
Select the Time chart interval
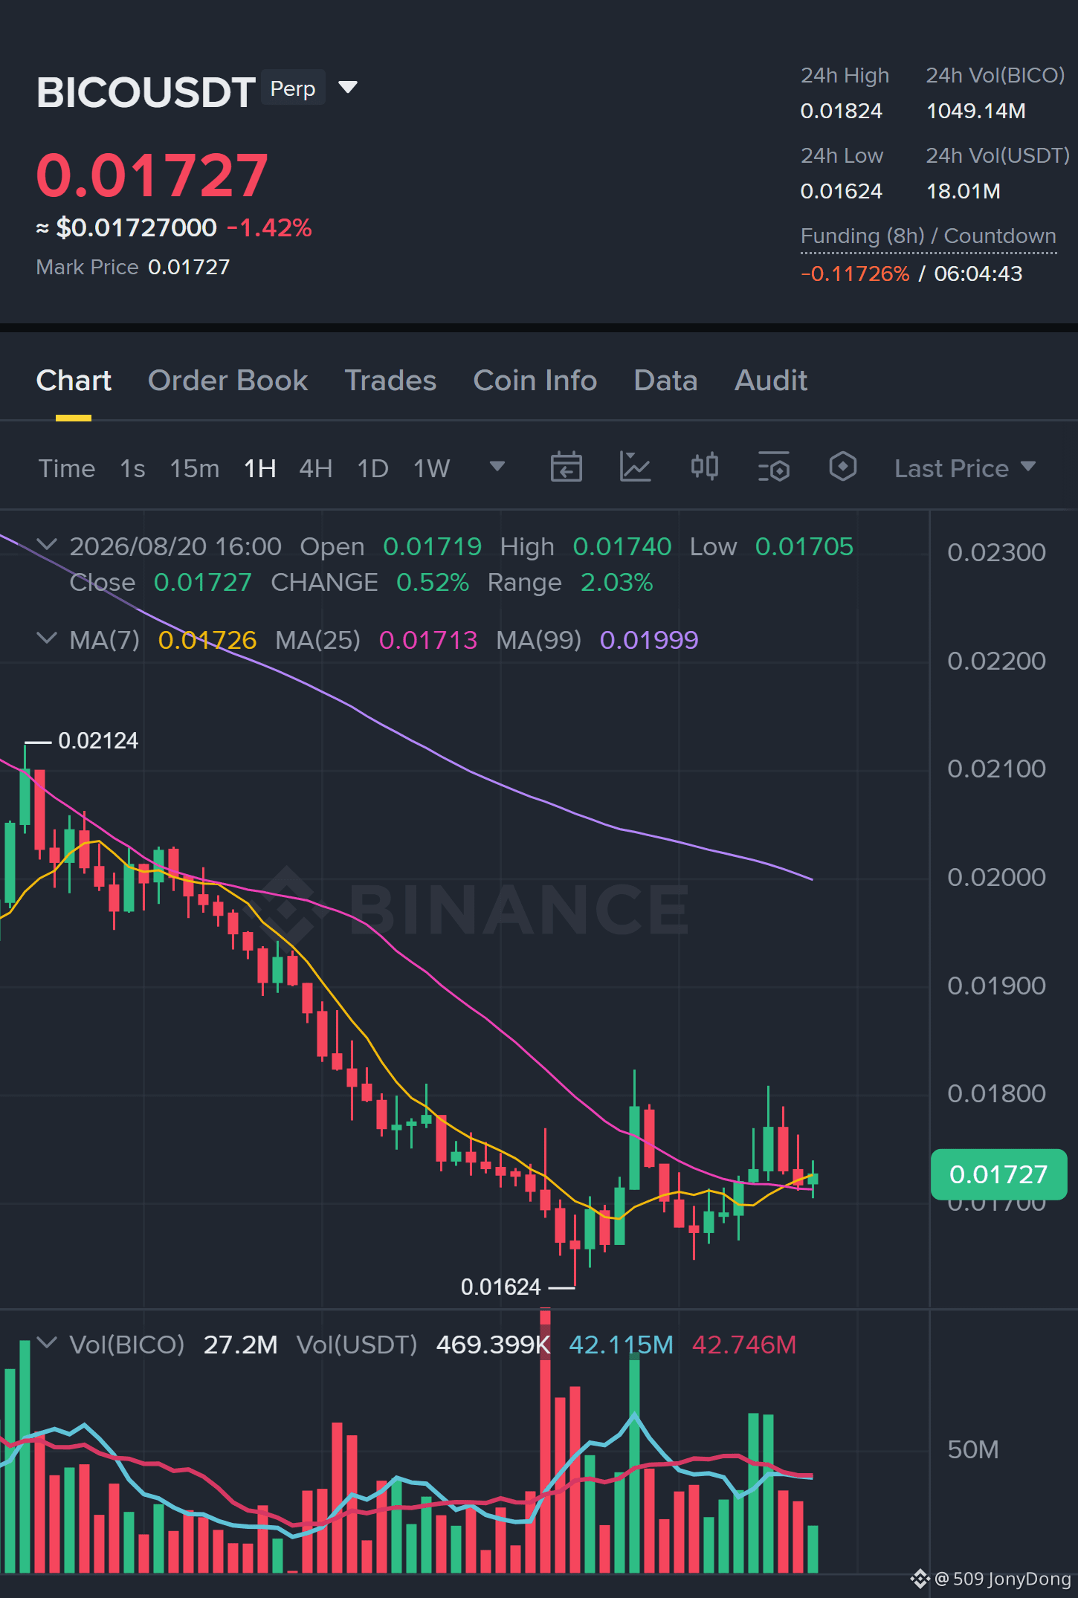click(67, 468)
